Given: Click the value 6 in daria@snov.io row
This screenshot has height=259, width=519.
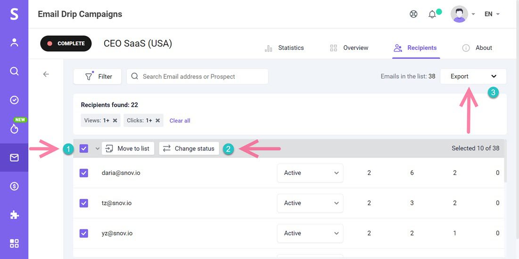Looking at the screenshot, I should pyautogui.click(x=412, y=173).
